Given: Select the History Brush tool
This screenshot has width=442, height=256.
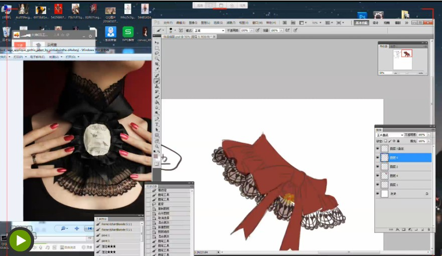Looking at the screenshot, I should (157, 92).
